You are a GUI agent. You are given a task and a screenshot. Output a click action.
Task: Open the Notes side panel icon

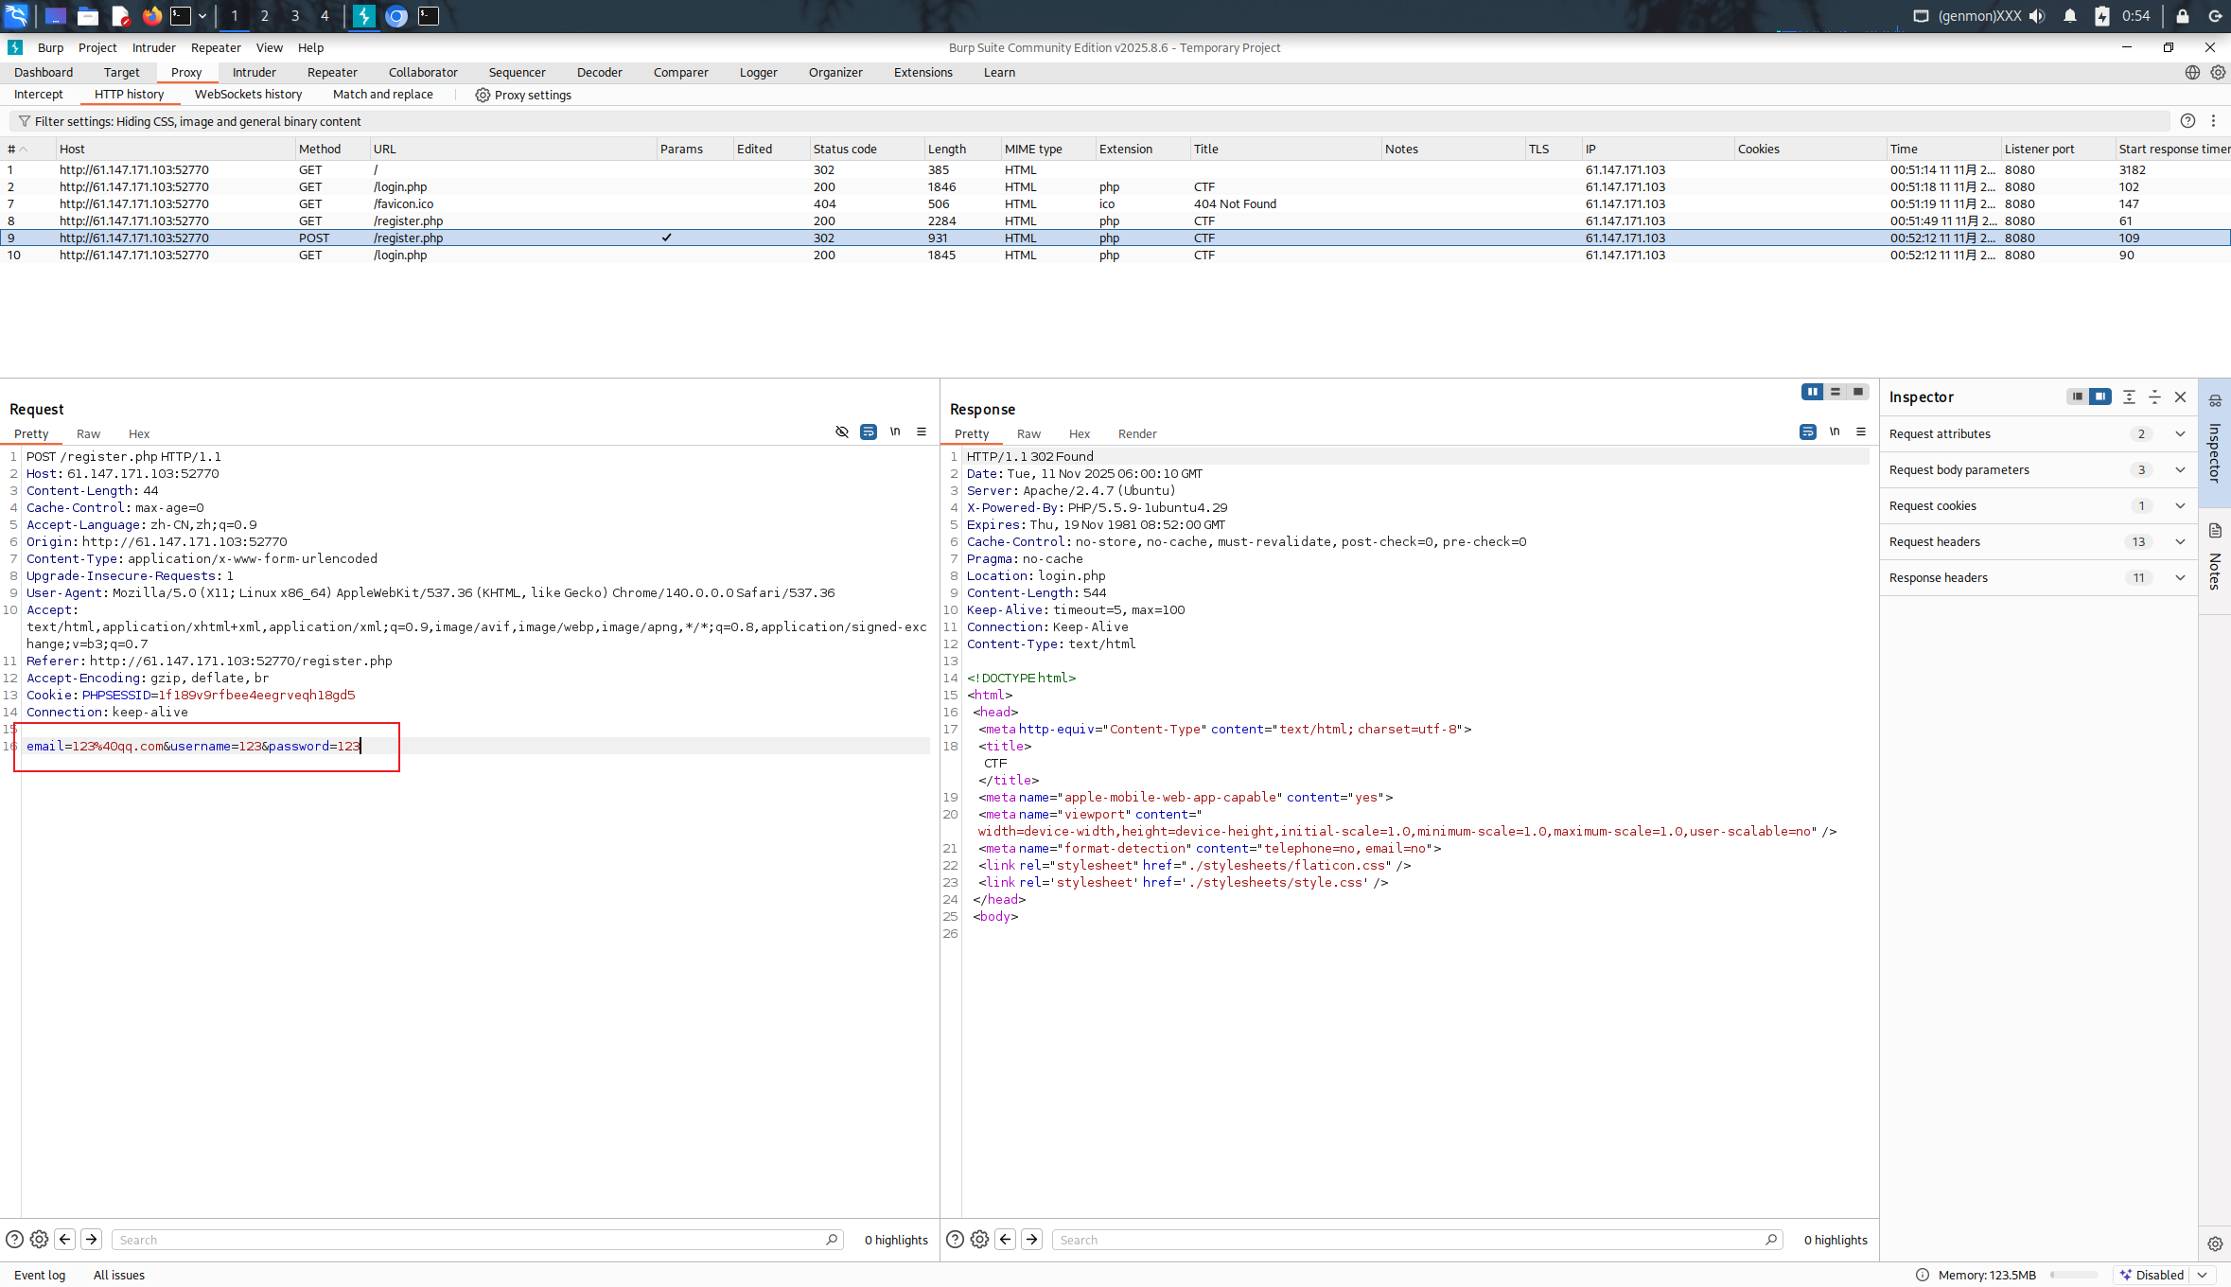pos(2215,531)
